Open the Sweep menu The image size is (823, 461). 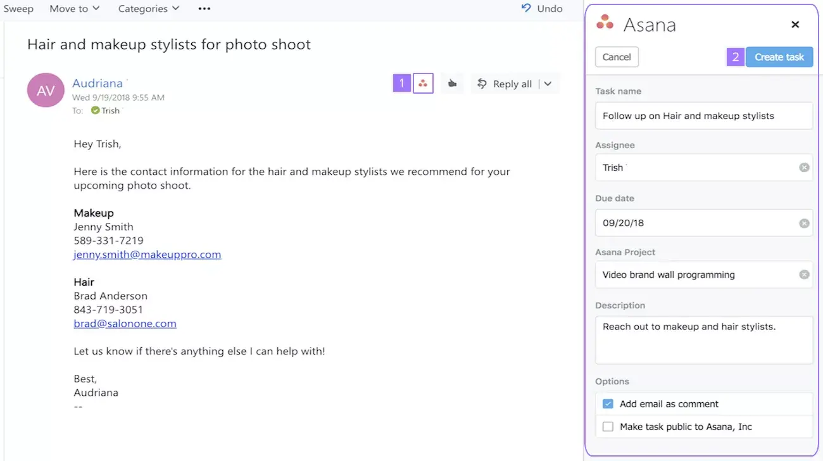pos(18,8)
